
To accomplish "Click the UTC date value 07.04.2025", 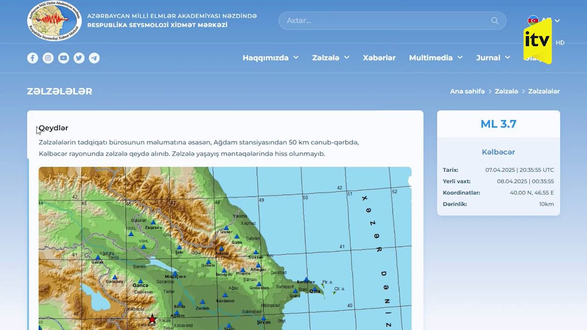I will [x=519, y=170].
